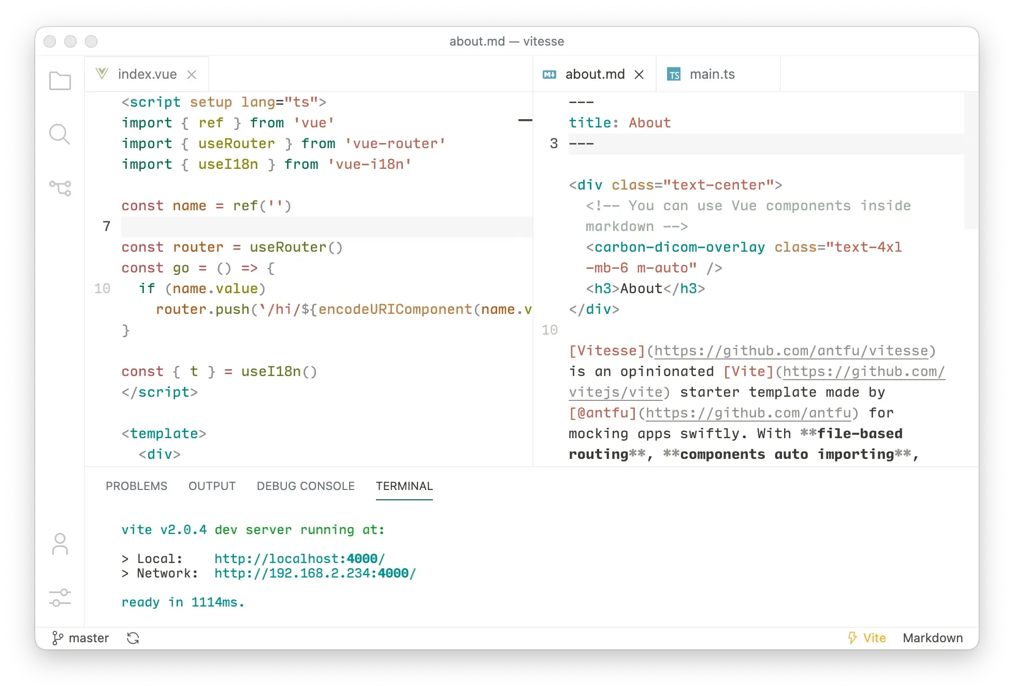Open Source Control sidebar icon
The image size is (1014, 693).
coord(60,188)
